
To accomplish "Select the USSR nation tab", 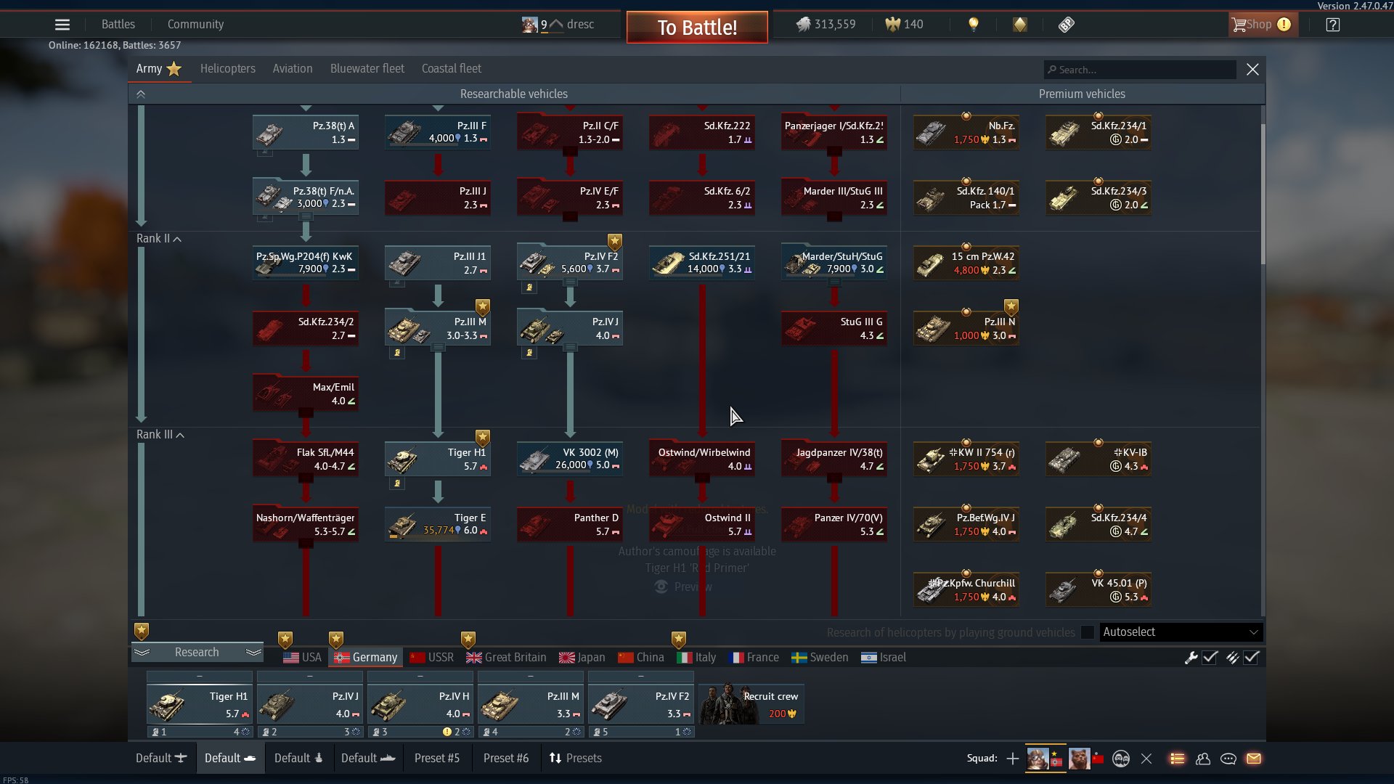I will (x=432, y=658).
